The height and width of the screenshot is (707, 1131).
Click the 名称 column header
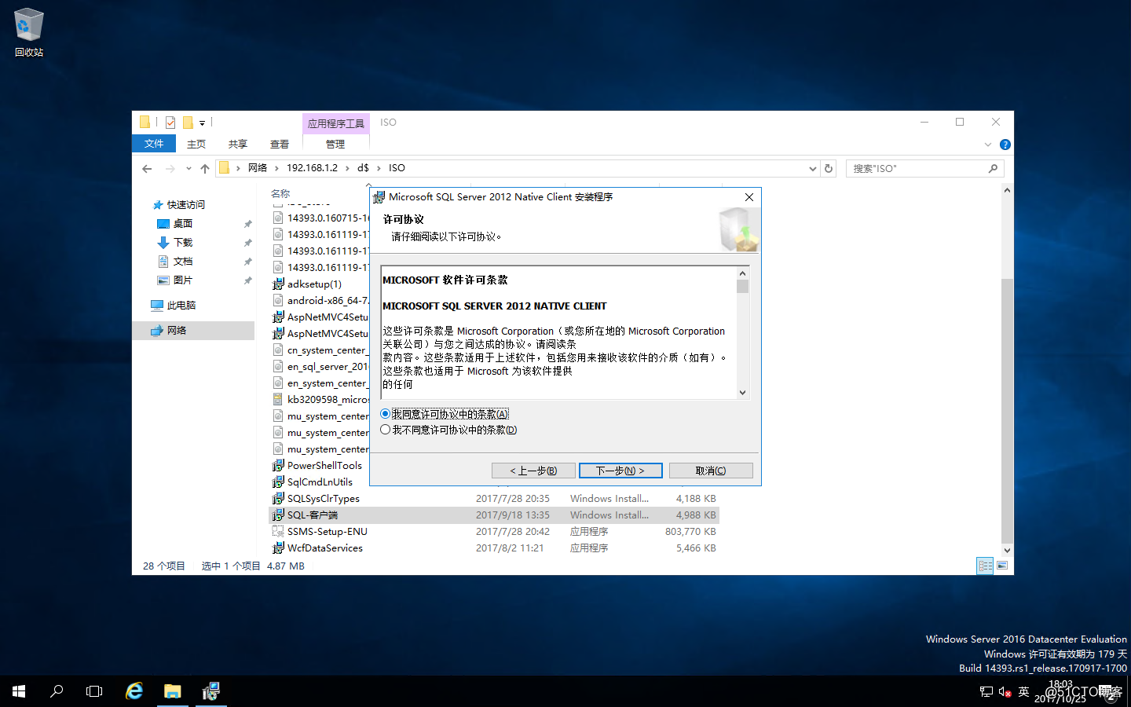[x=280, y=193]
